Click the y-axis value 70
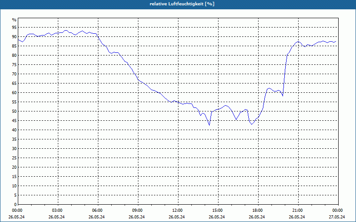 14,74
